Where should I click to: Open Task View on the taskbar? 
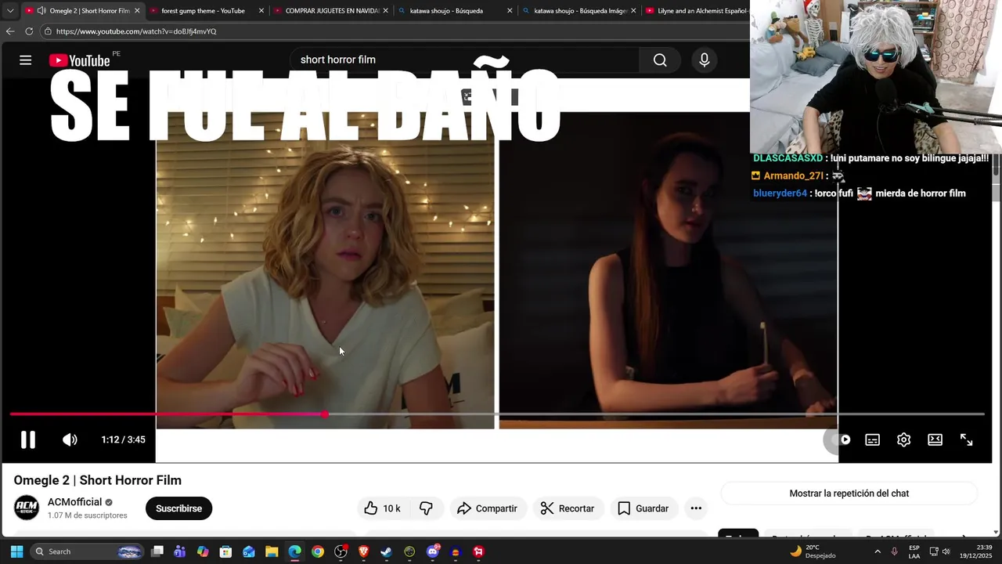(157, 551)
